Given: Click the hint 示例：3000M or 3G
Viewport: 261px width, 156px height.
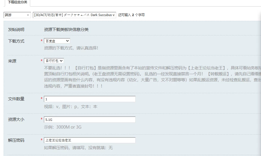Looking at the screenshot, I should pos(63,127).
